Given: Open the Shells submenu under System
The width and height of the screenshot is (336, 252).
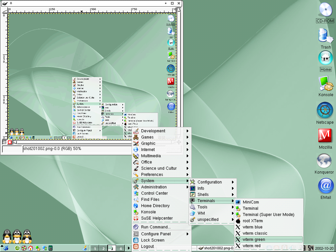Looking at the screenshot, I should [x=212, y=194].
